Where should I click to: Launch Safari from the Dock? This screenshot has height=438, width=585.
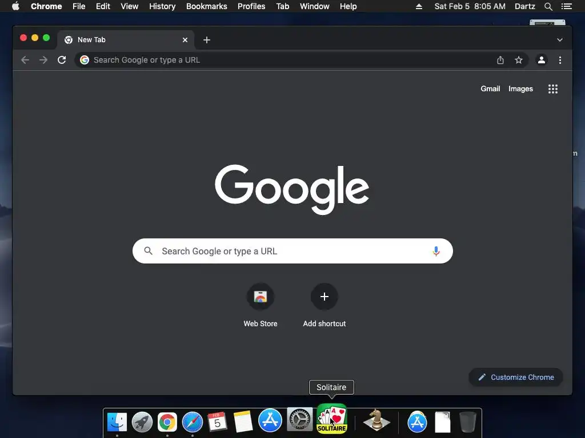point(193,422)
